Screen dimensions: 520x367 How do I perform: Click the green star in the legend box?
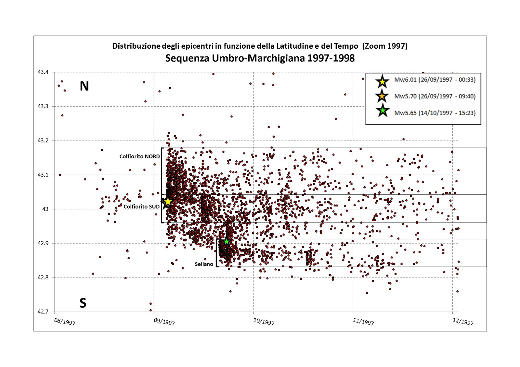point(383,111)
